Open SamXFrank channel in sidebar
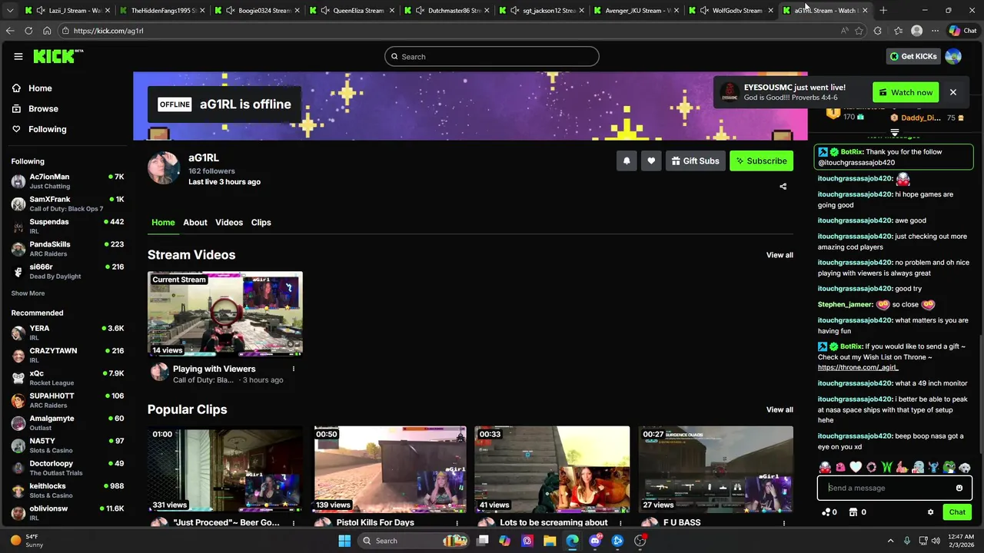984x553 pixels. (x=68, y=204)
